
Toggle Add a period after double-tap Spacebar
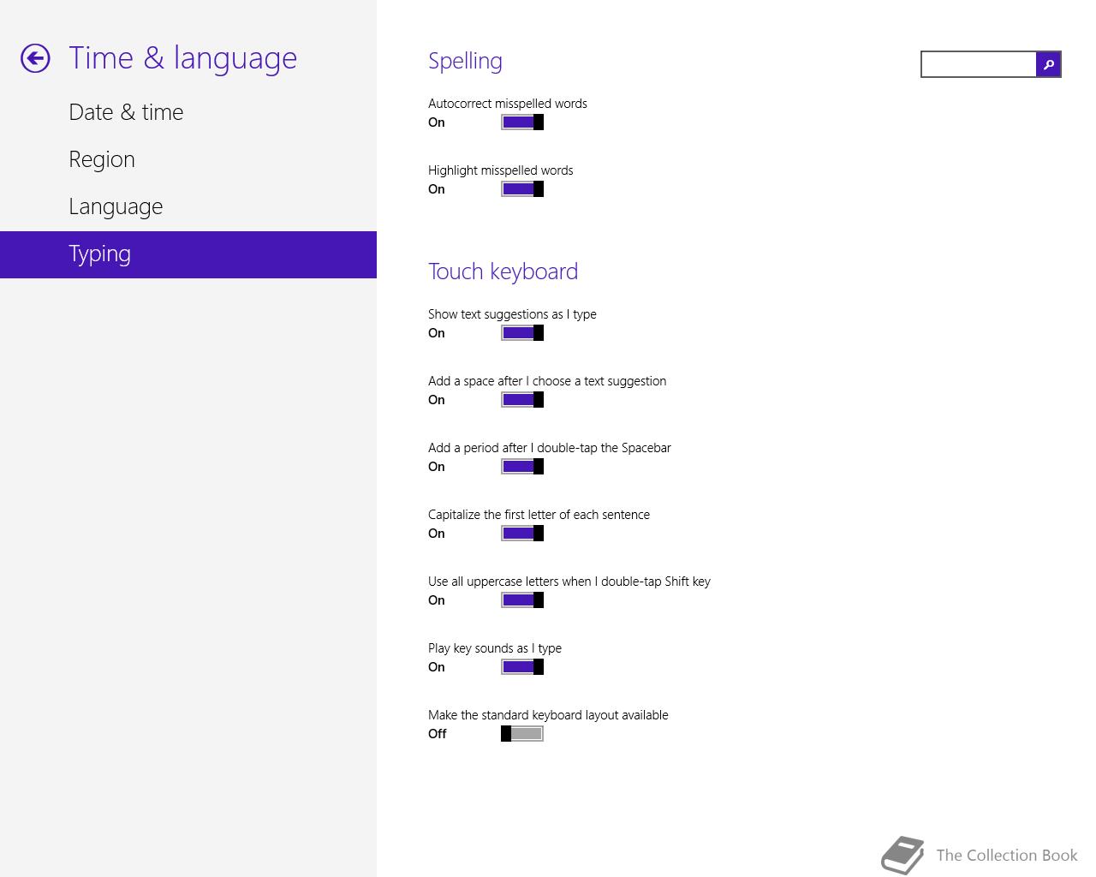[x=522, y=467]
